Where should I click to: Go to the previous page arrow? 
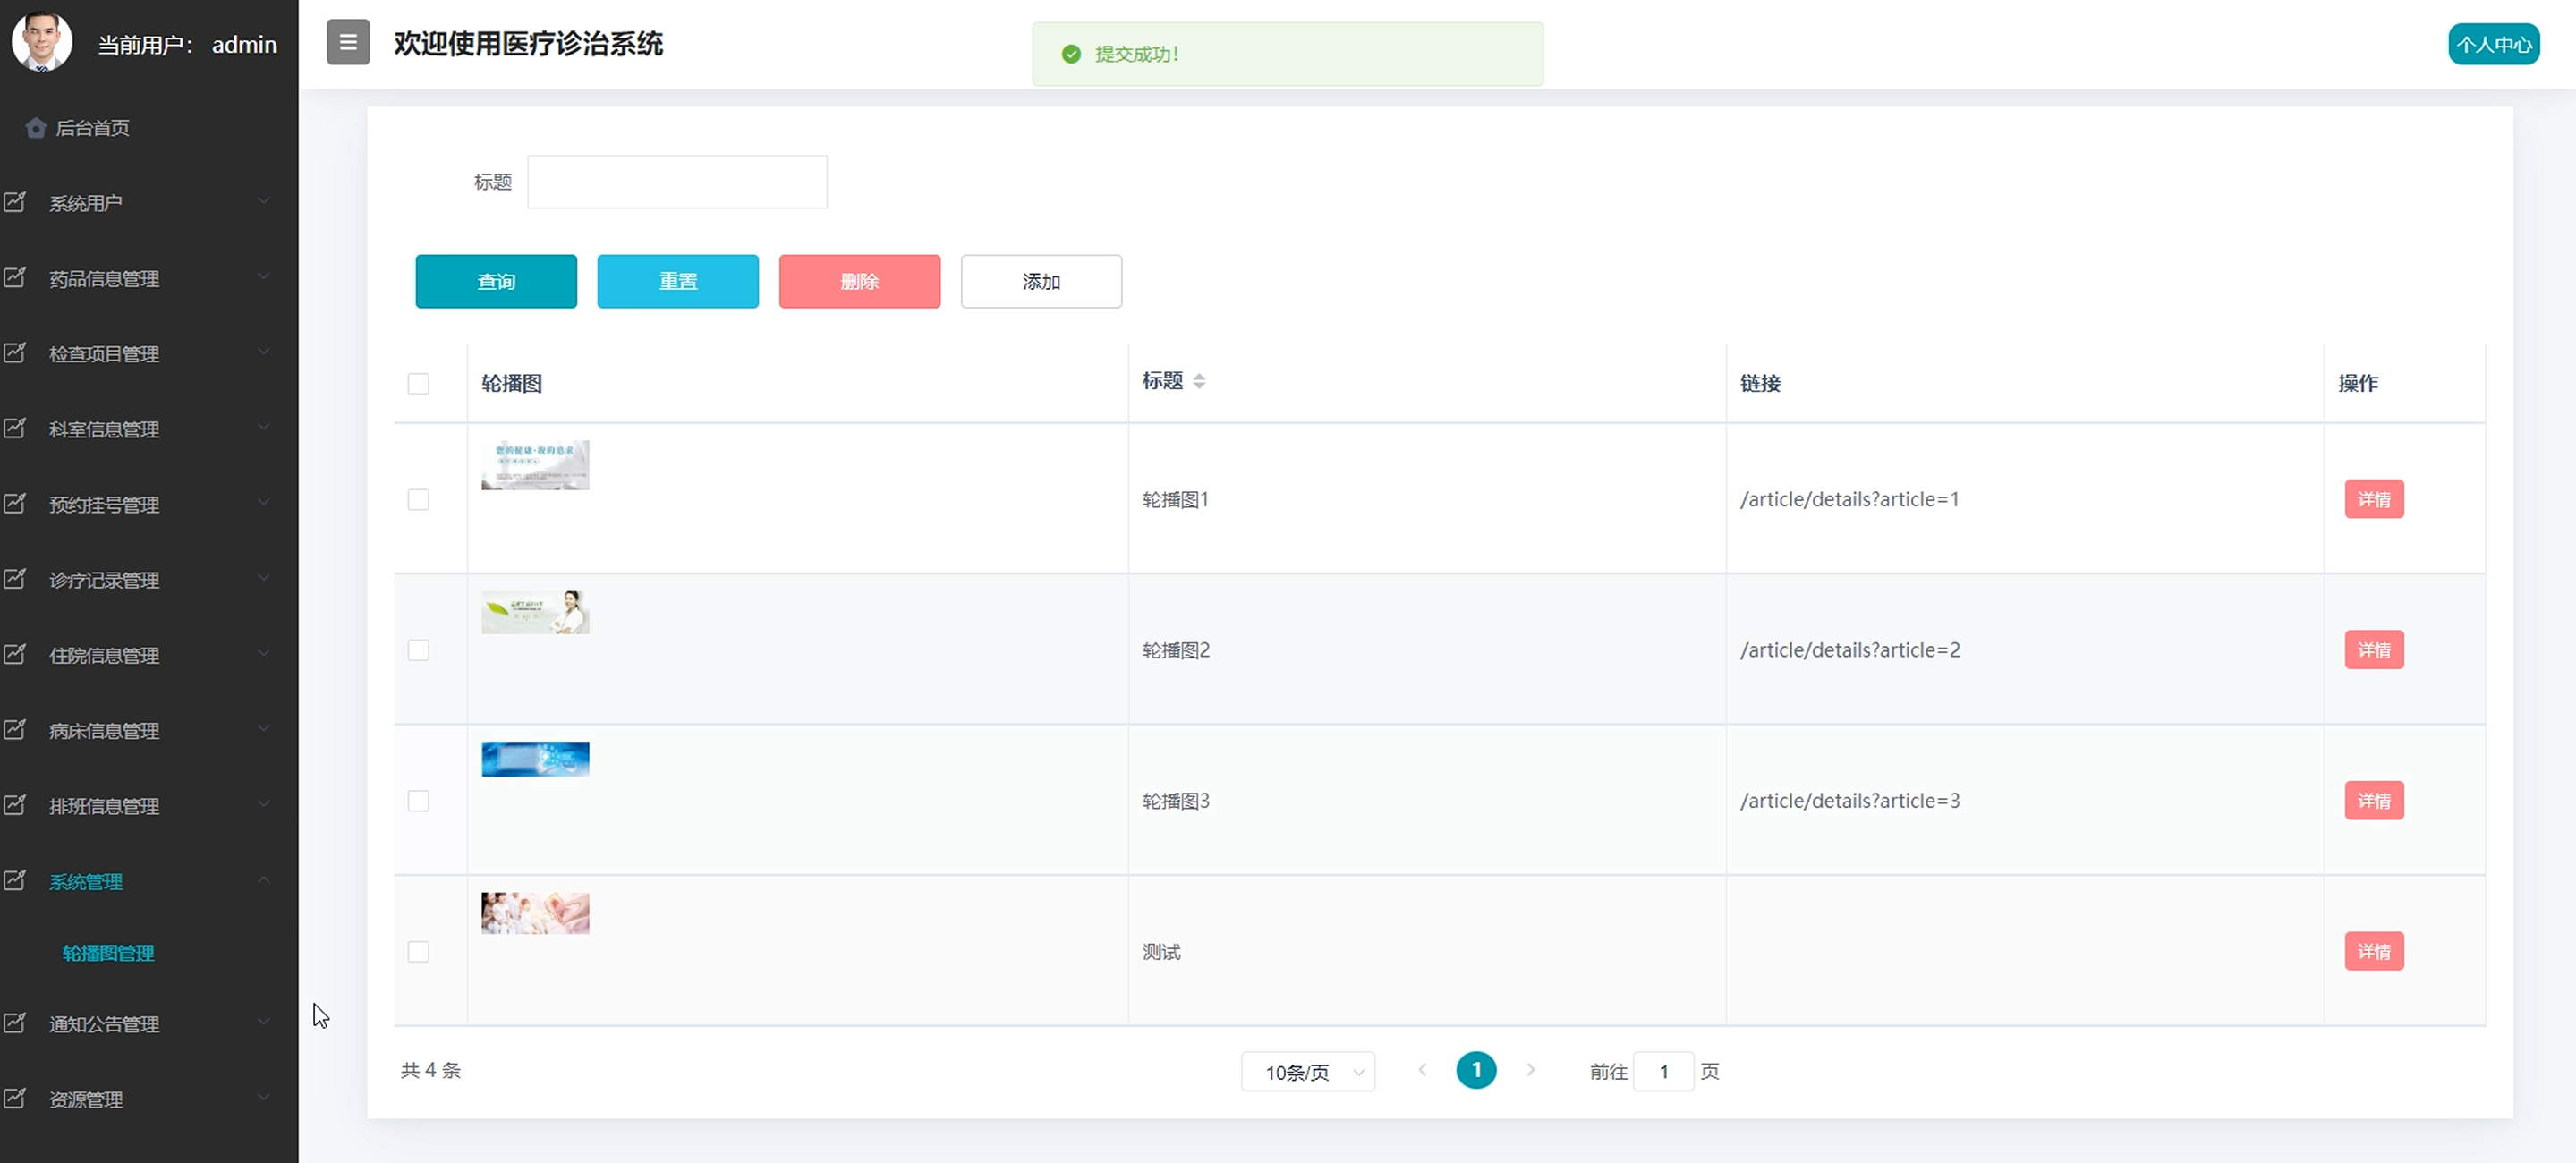point(1422,1070)
